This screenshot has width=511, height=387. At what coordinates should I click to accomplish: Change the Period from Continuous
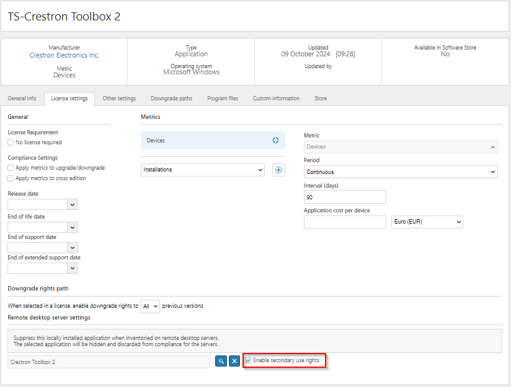[x=401, y=172]
